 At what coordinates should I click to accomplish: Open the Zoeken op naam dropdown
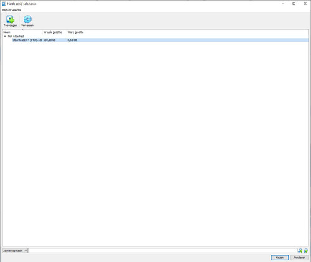15,251
